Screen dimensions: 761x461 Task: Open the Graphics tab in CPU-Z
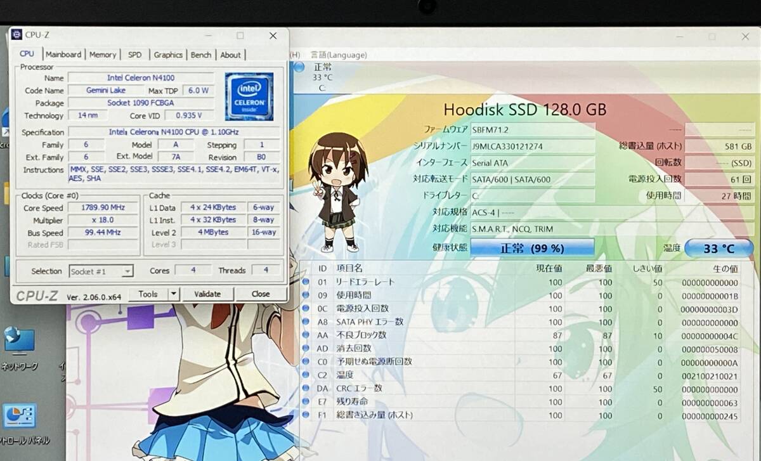tap(168, 55)
